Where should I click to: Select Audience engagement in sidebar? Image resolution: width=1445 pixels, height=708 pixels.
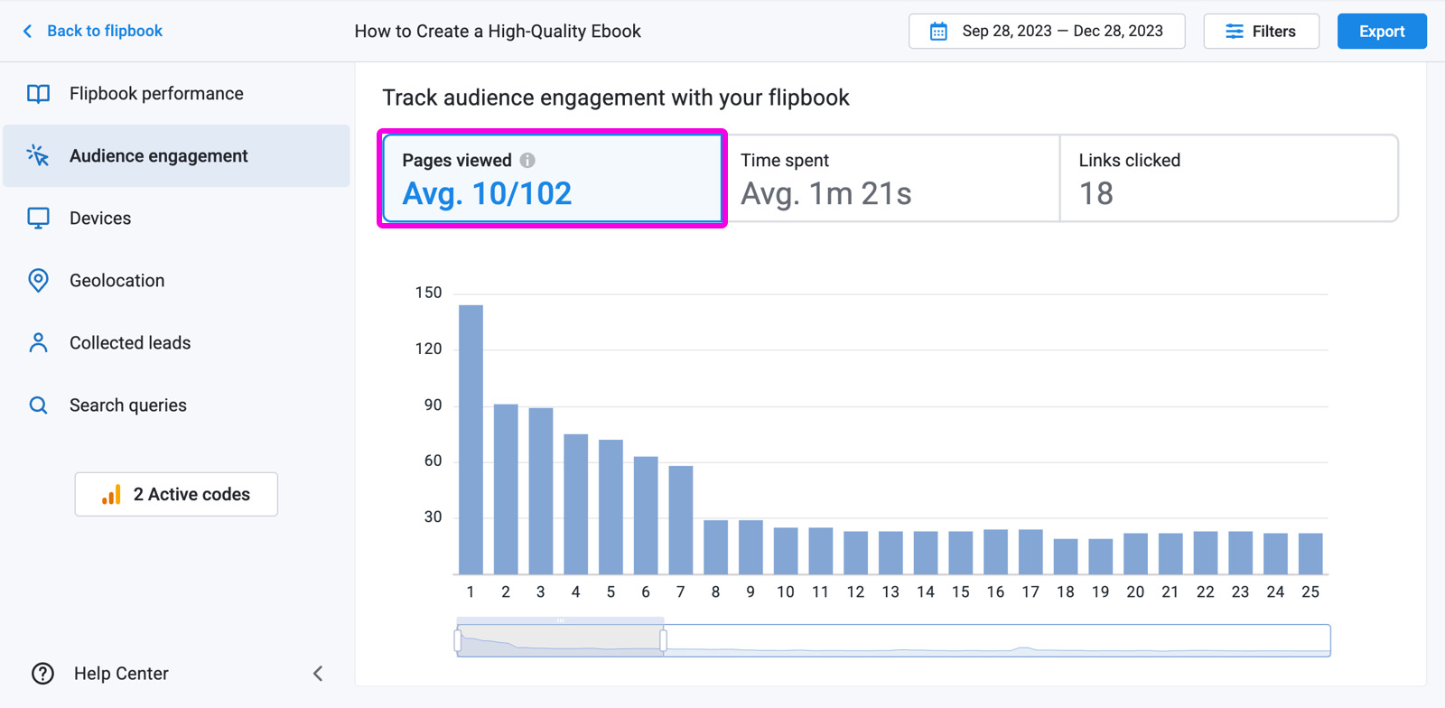pyautogui.click(x=176, y=156)
